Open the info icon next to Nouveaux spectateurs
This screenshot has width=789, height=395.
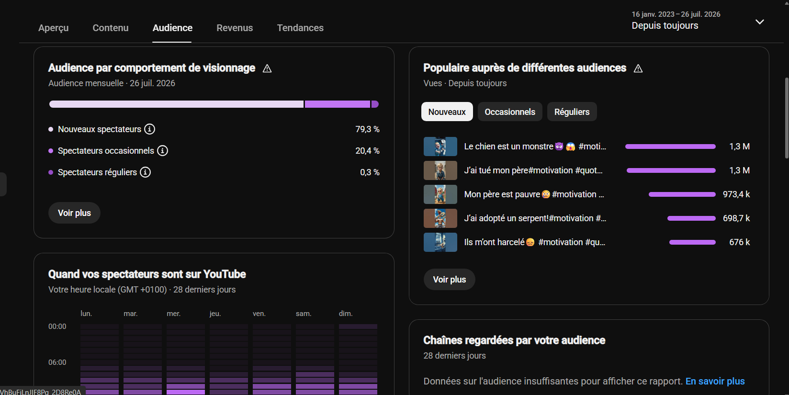click(x=150, y=129)
